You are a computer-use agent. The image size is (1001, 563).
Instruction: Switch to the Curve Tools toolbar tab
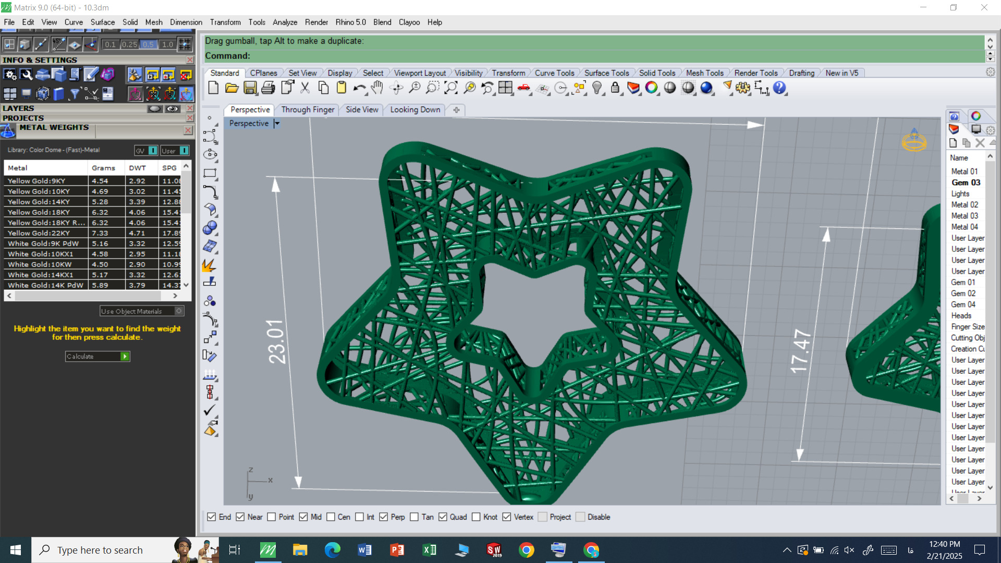554,73
